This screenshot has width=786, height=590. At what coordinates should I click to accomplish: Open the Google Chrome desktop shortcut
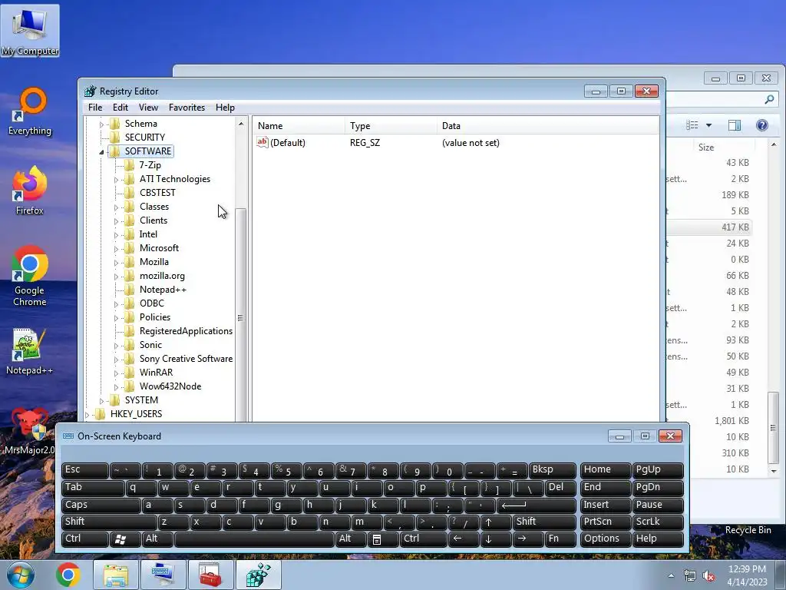[30, 276]
